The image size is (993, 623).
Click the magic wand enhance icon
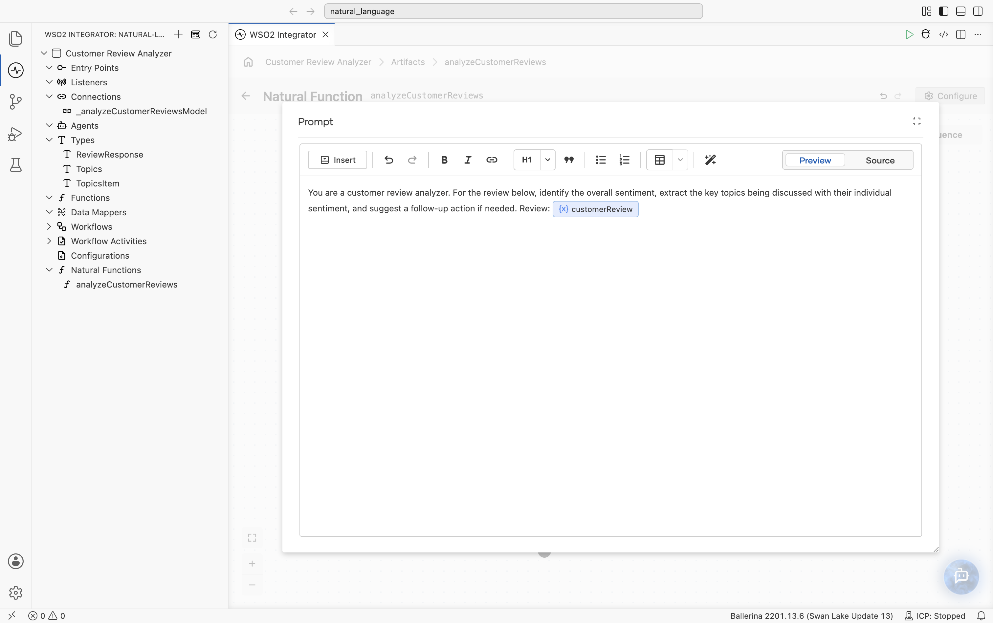[710, 160]
